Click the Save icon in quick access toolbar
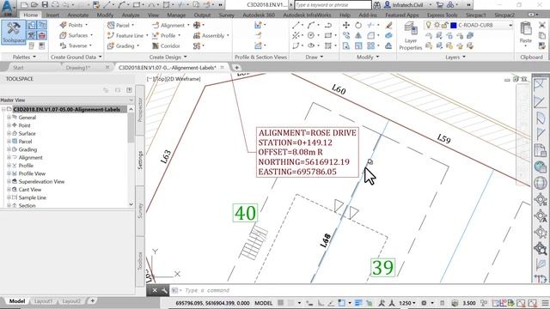The width and height of the screenshot is (550, 309). (x=45, y=4)
